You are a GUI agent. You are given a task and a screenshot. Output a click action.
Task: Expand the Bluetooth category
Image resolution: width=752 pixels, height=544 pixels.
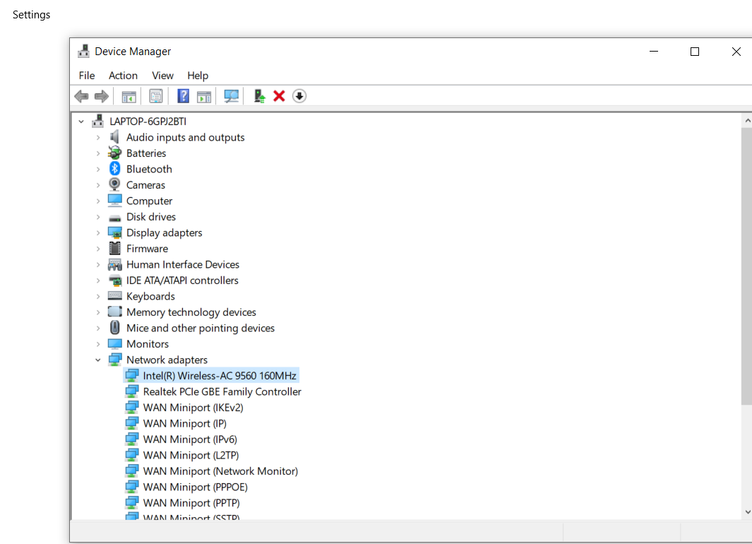click(99, 168)
